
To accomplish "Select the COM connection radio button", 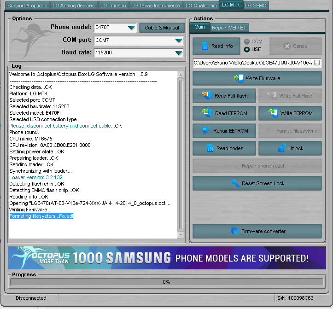I will [x=247, y=41].
